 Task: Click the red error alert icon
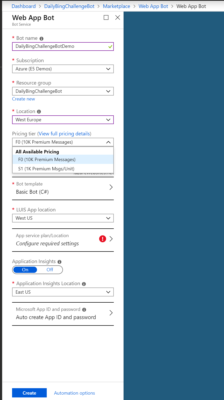coord(102,239)
